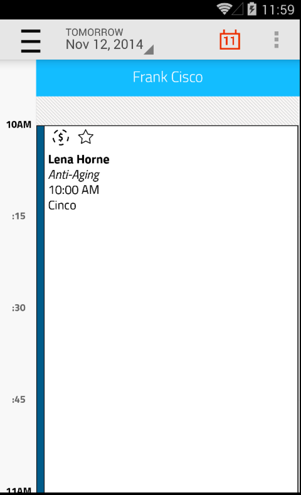Tap the Wi-Fi status bar icon
Image resolution: width=301 pixels, height=495 pixels.
tap(224, 9)
